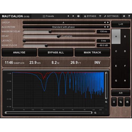Click the 26.9 FT distance readout
The width and height of the screenshot is (132, 132).
[x=76, y=63]
